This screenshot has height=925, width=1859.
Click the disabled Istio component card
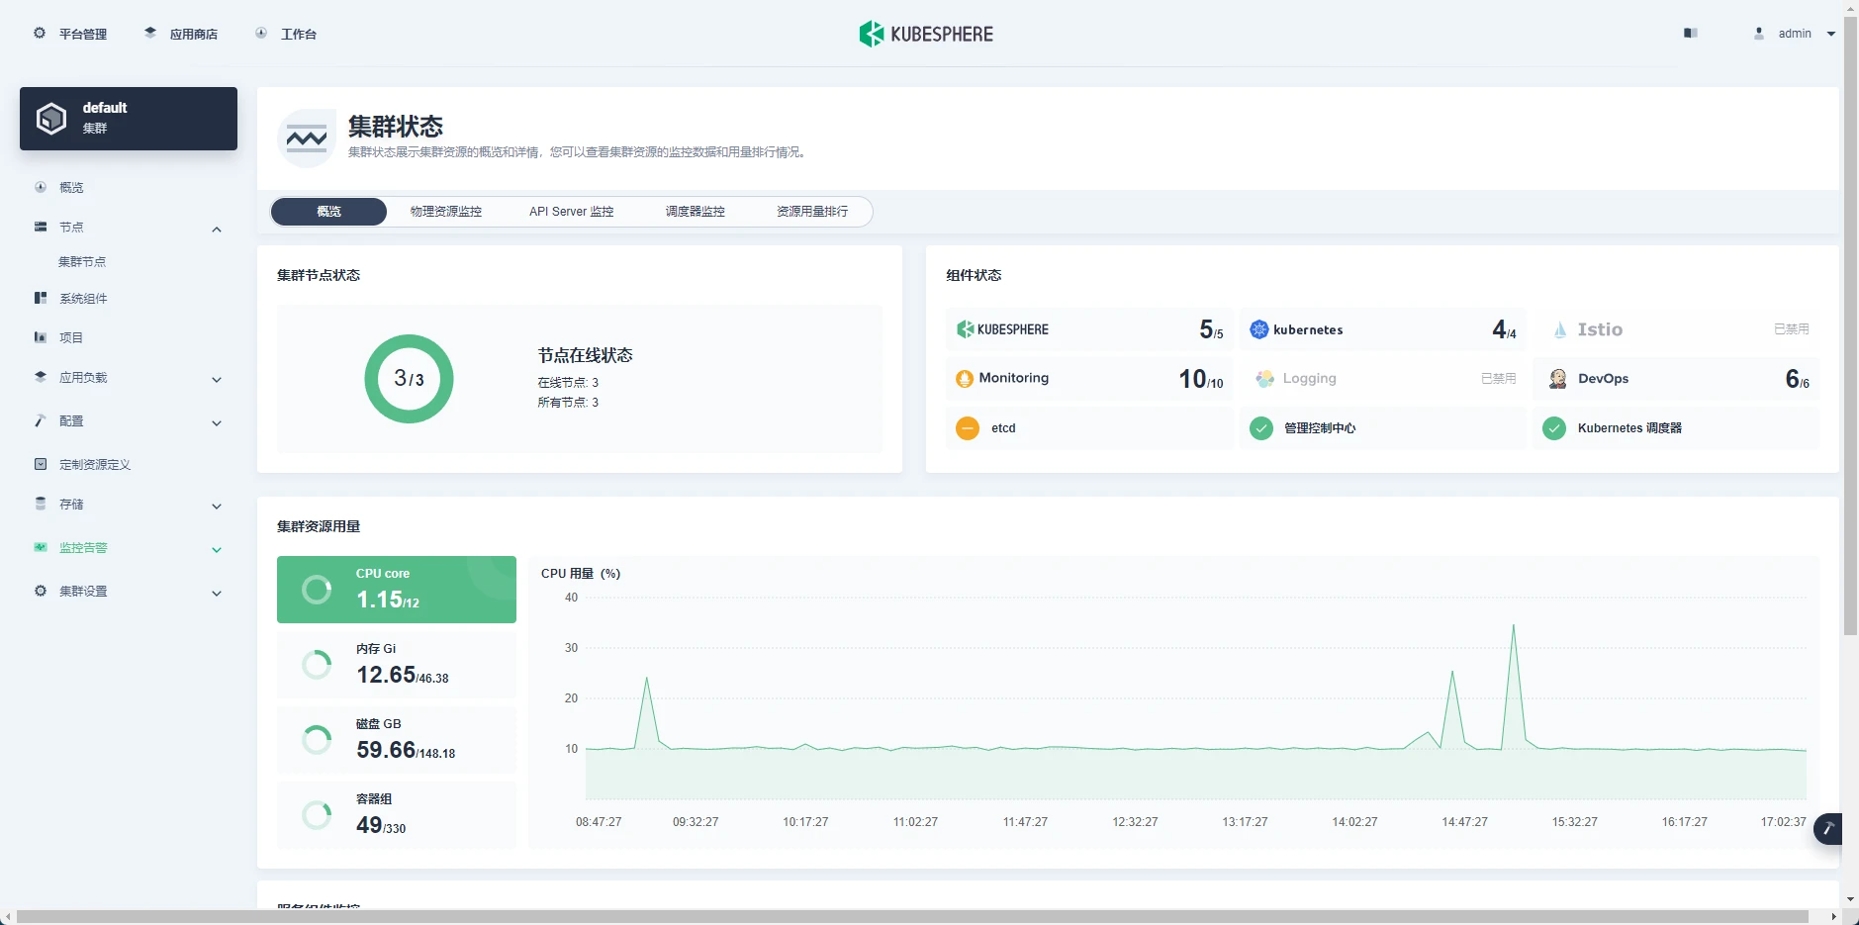(x=1676, y=329)
